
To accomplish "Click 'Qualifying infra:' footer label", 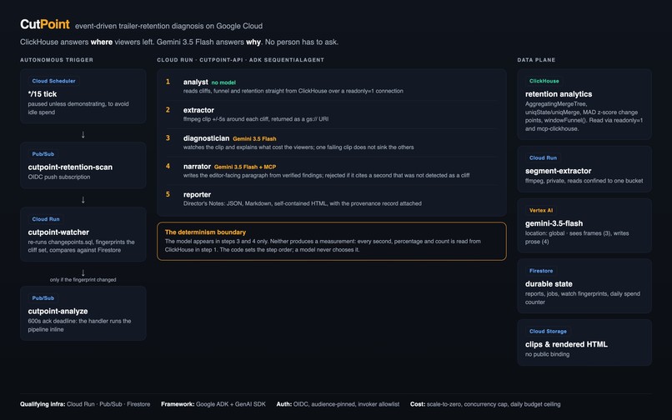I will click(43, 404).
